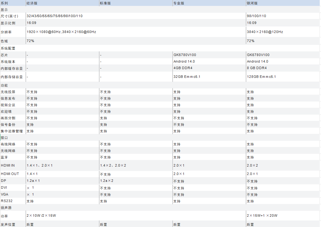The image size is (321, 227).
Task: Click the 分辨率 row label
Action: (6, 32)
